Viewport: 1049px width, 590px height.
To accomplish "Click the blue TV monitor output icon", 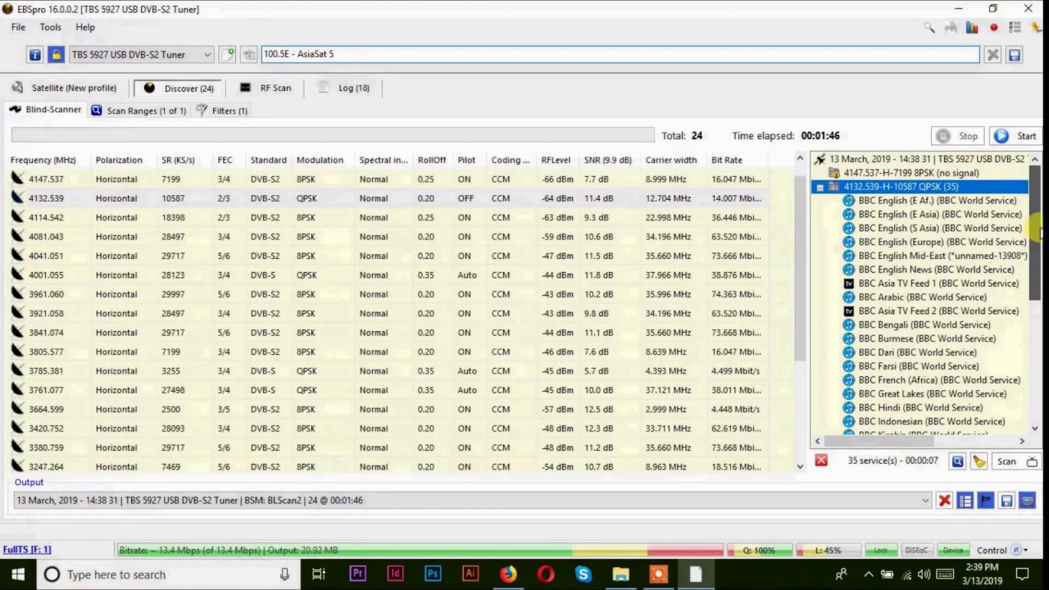I will [x=1028, y=501].
